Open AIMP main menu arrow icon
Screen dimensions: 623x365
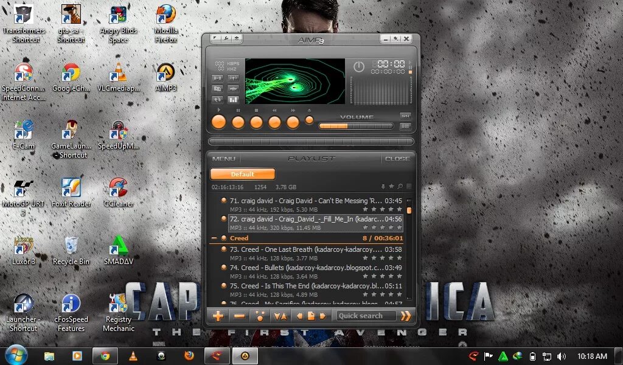point(215,38)
